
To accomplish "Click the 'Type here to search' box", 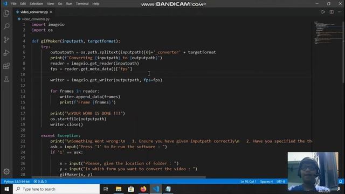I will click(x=56, y=189).
